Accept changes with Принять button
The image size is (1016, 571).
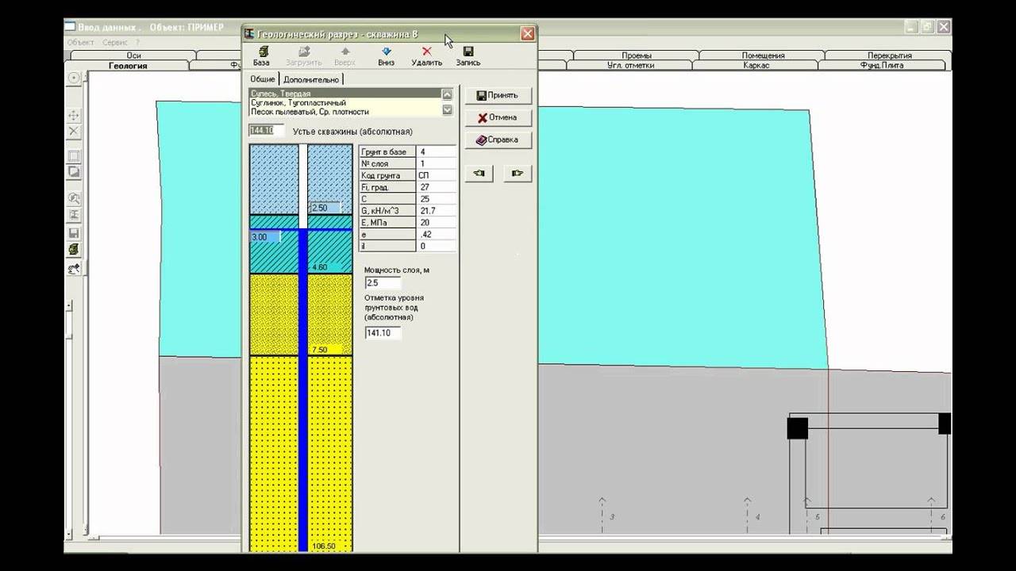coord(498,95)
